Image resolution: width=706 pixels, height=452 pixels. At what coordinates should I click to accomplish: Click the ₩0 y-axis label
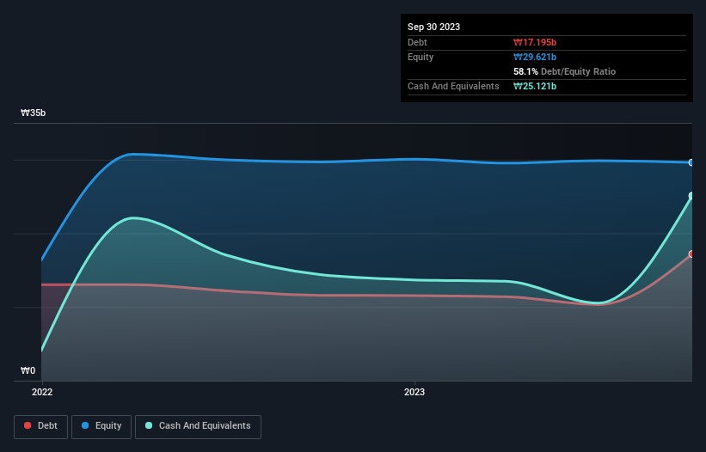28,370
